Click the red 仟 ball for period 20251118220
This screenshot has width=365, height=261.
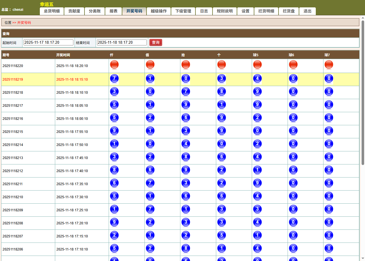click(x=114, y=65)
